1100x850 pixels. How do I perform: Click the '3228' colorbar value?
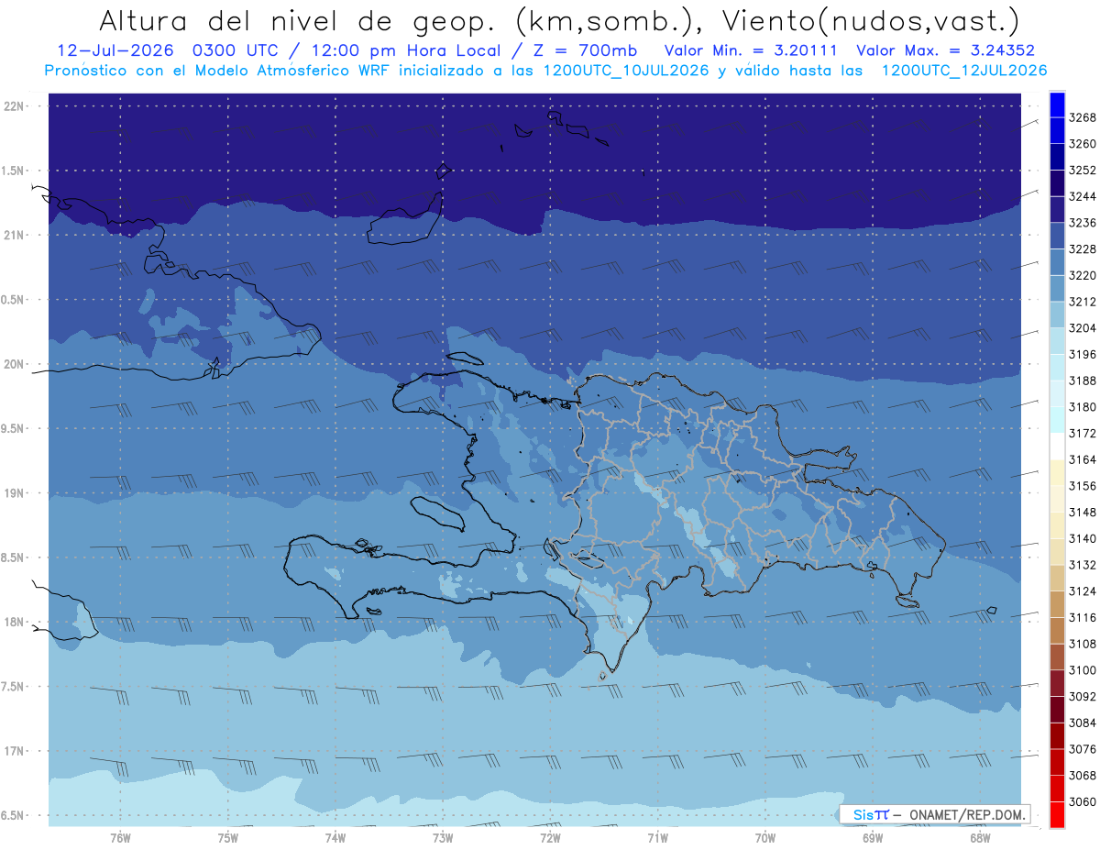pyautogui.click(x=1083, y=249)
